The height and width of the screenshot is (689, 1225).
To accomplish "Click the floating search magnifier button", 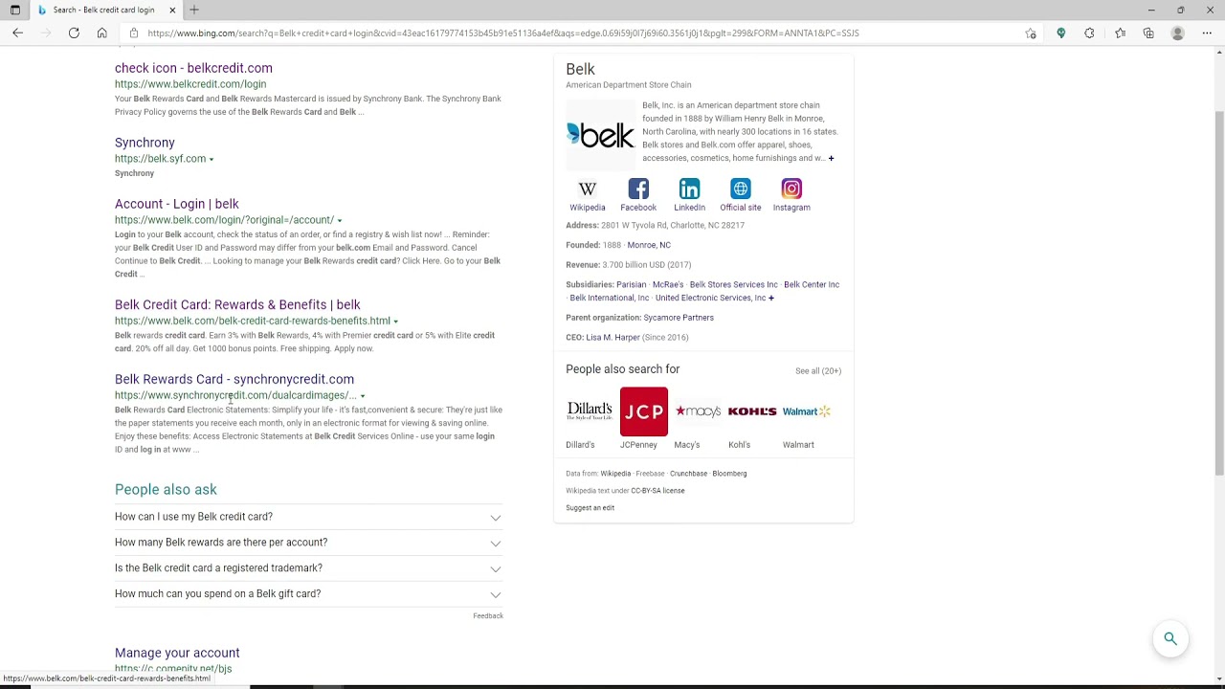I will [1170, 638].
